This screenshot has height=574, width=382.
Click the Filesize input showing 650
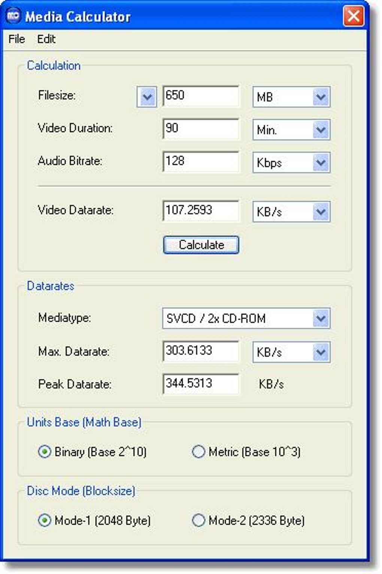[x=201, y=96]
